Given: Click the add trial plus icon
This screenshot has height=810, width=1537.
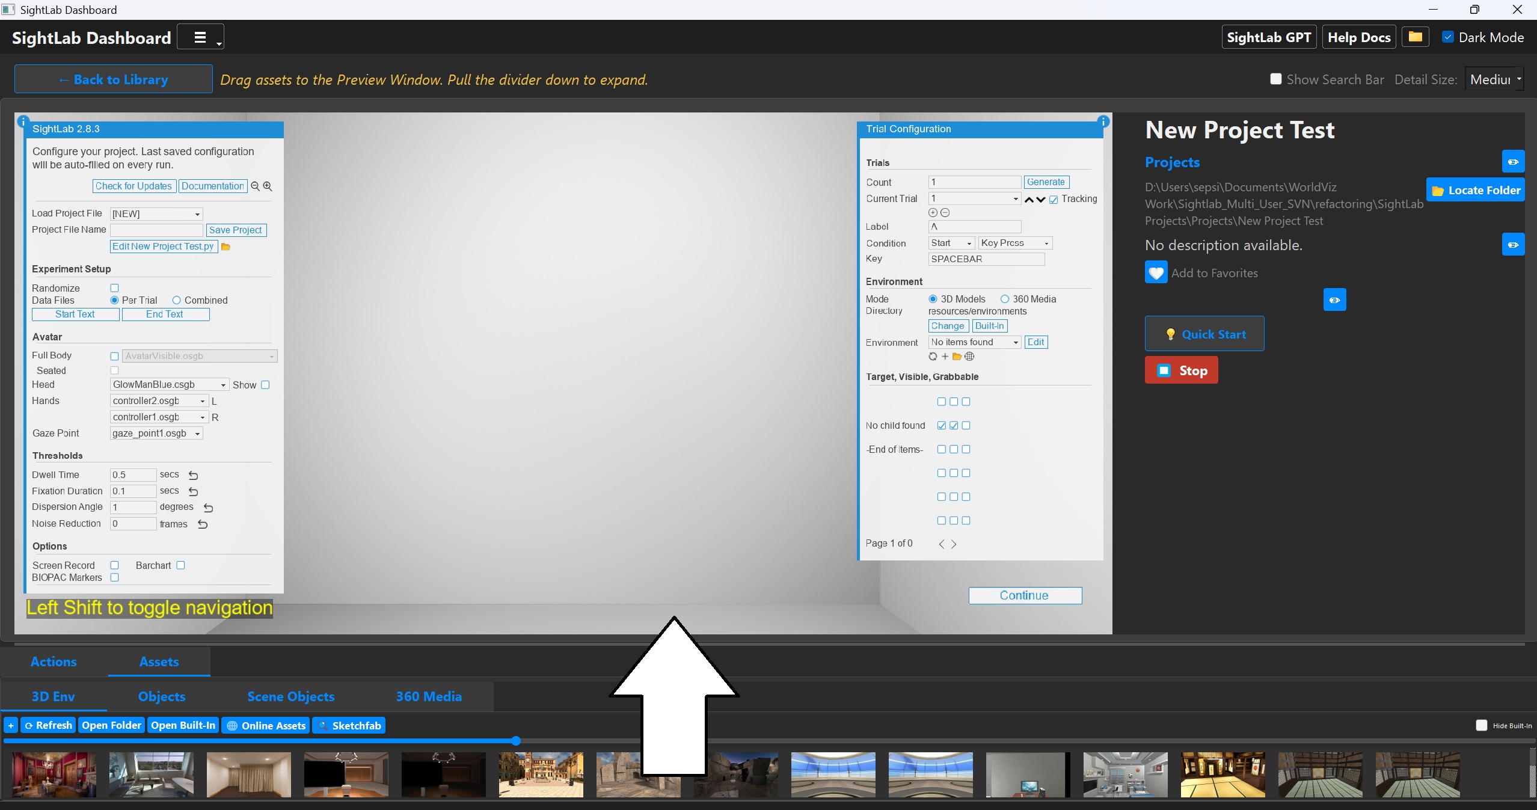Looking at the screenshot, I should pos(933,213).
